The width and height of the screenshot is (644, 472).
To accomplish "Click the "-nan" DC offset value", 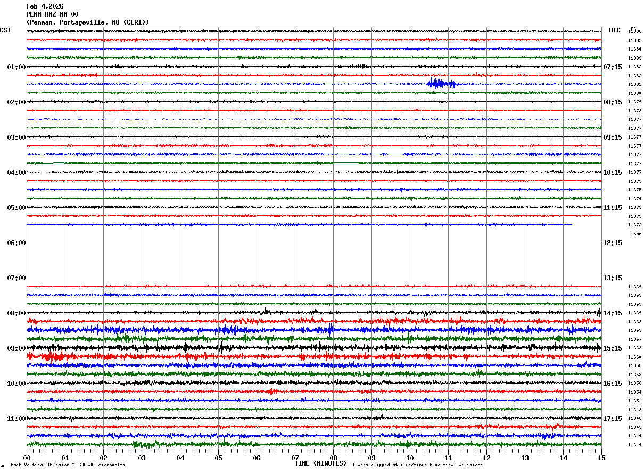I will coord(636,234).
